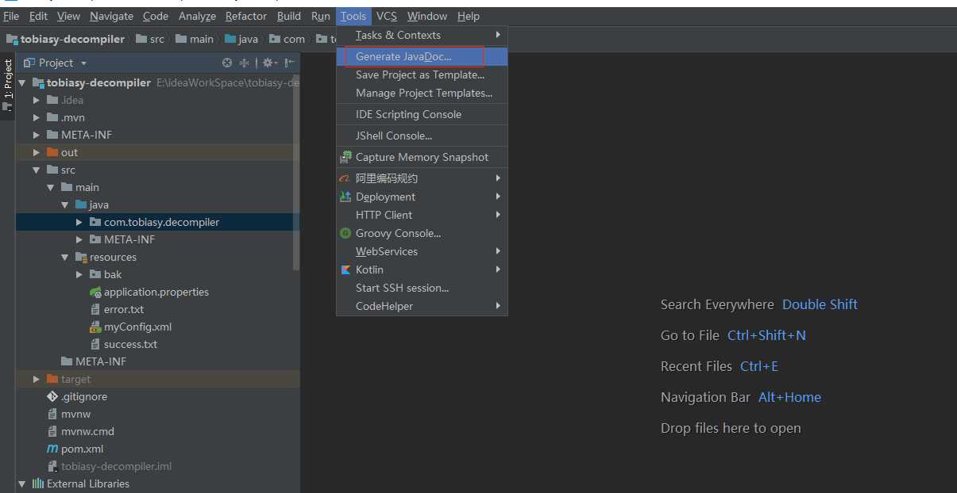Expand the External Libraries arrow
The width and height of the screenshot is (957, 493).
click(x=22, y=483)
